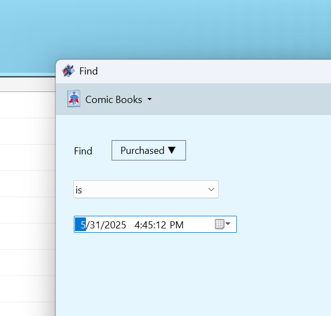The image size is (331, 316).
Task: Click the Find label beside Purchased
Action: tap(83, 151)
